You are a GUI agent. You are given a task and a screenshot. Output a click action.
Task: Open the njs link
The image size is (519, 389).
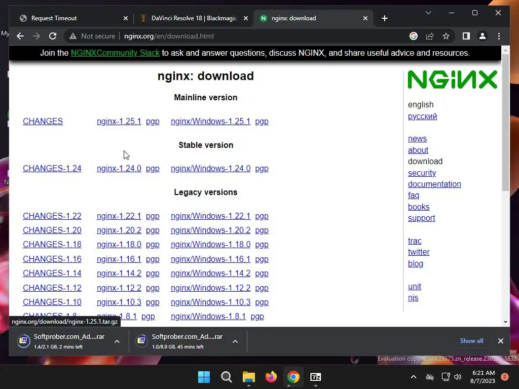pos(413,298)
